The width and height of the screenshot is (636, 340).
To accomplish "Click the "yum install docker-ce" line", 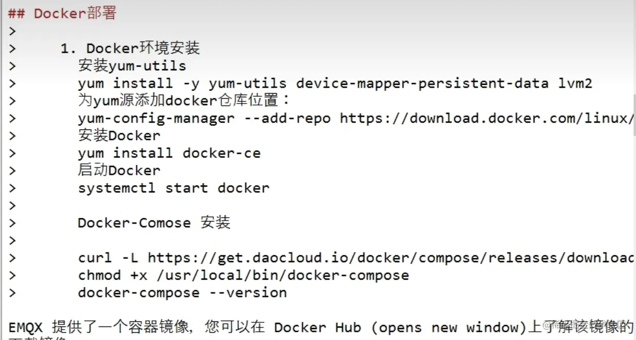I will (x=169, y=153).
